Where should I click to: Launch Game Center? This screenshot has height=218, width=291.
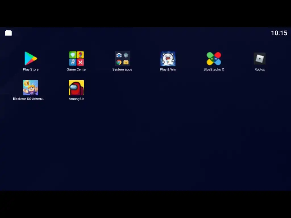point(76,58)
